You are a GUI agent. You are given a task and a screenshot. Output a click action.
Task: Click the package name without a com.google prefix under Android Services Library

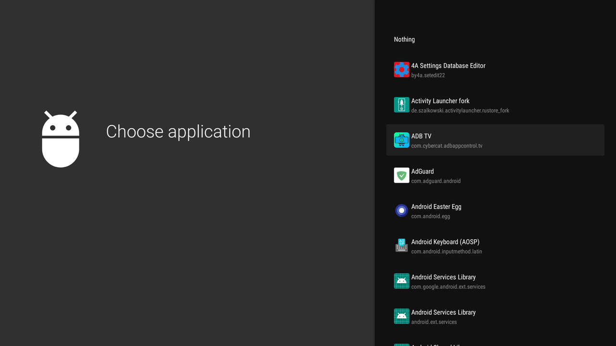[434, 322]
